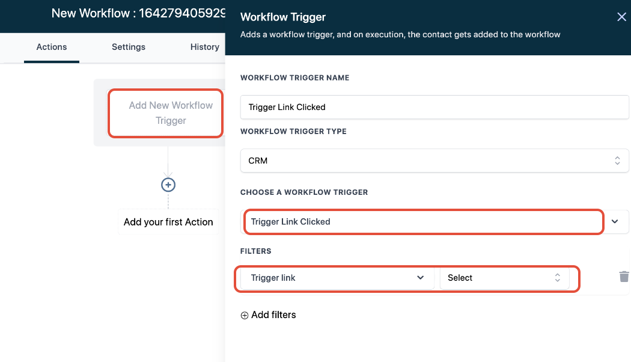Edit the Workflow Trigger Name field
631x362 pixels.
(x=434, y=107)
